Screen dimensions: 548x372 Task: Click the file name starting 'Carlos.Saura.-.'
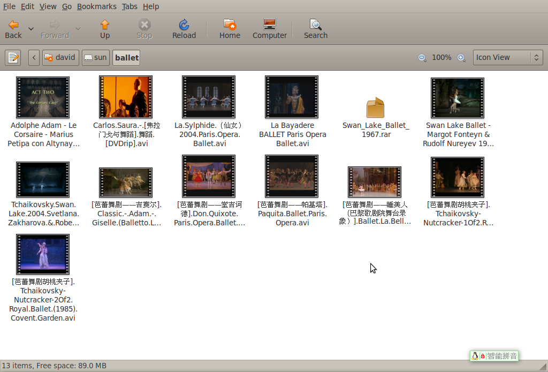(x=126, y=134)
